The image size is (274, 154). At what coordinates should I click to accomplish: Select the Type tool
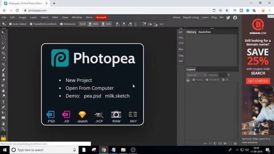coord(3,102)
